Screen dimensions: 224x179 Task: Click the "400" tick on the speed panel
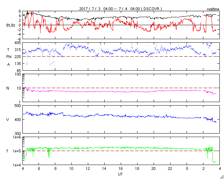18,120
